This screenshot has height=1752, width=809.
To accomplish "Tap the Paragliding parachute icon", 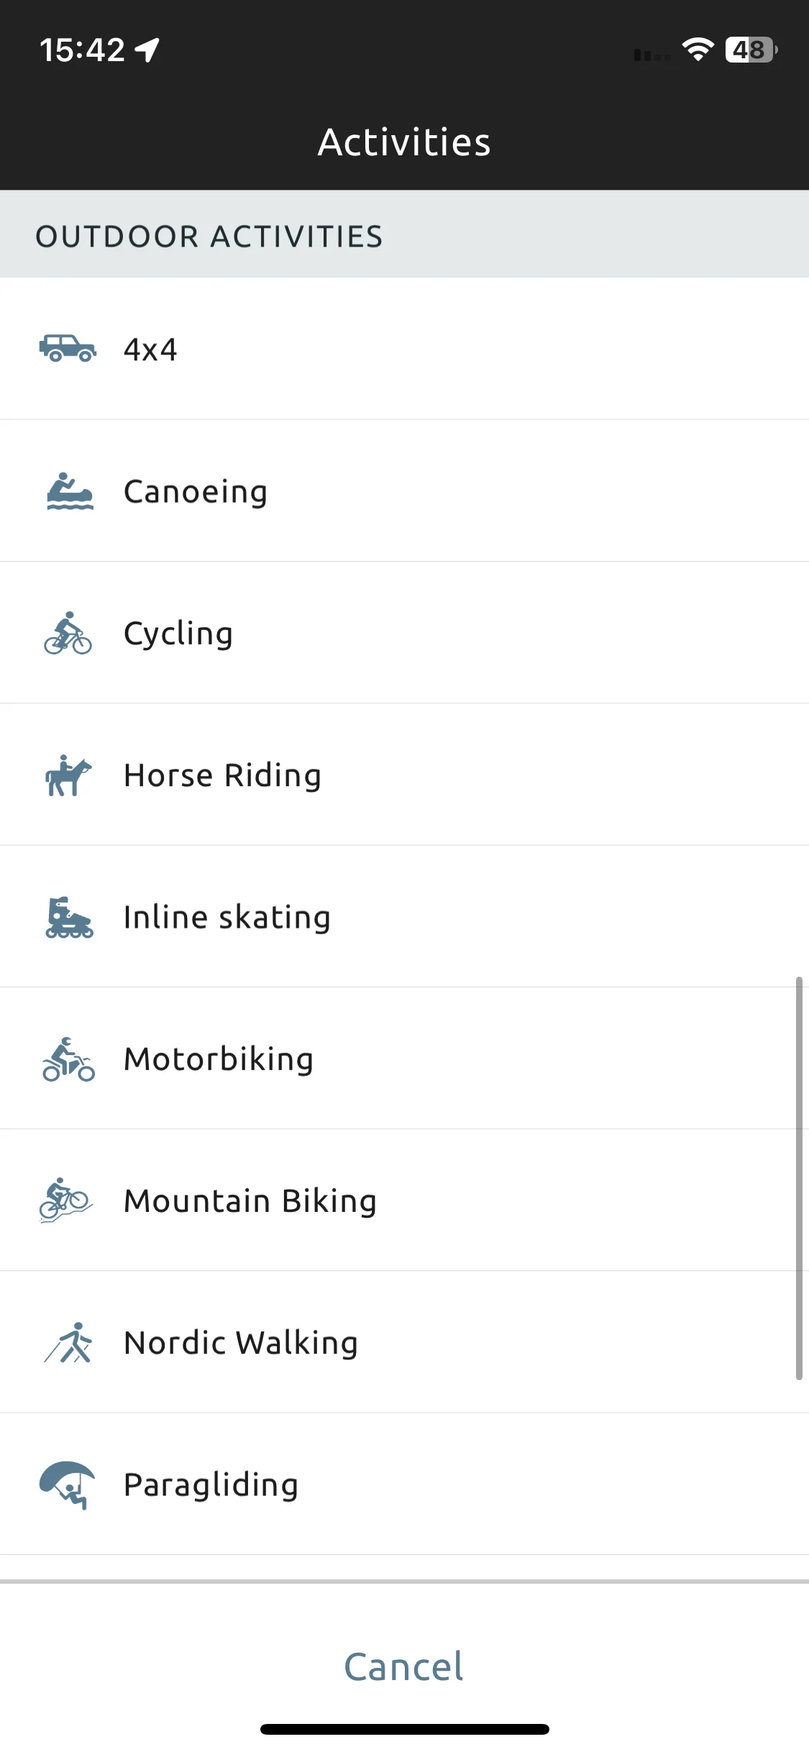I will pyautogui.click(x=67, y=1484).
